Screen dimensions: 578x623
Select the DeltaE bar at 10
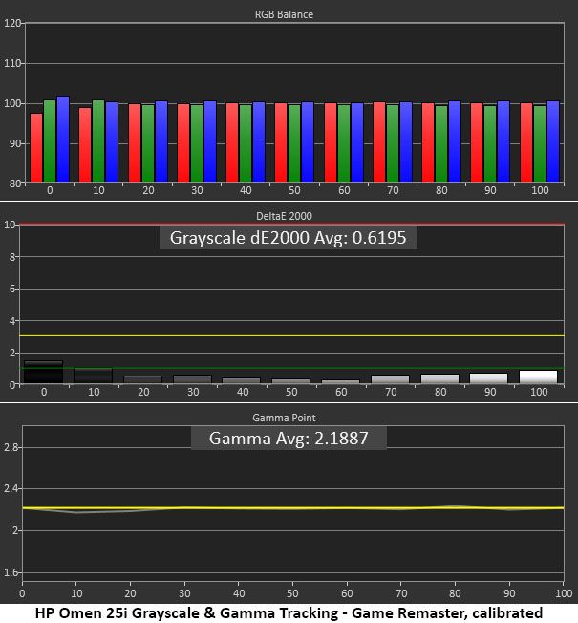pyautogui.click(x=94, y=376)
